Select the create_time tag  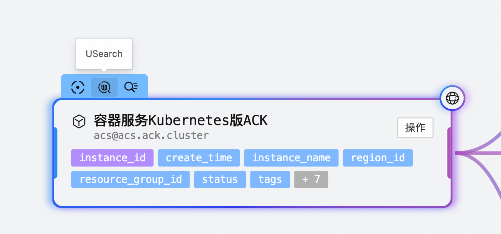click(x=199, y=158)
